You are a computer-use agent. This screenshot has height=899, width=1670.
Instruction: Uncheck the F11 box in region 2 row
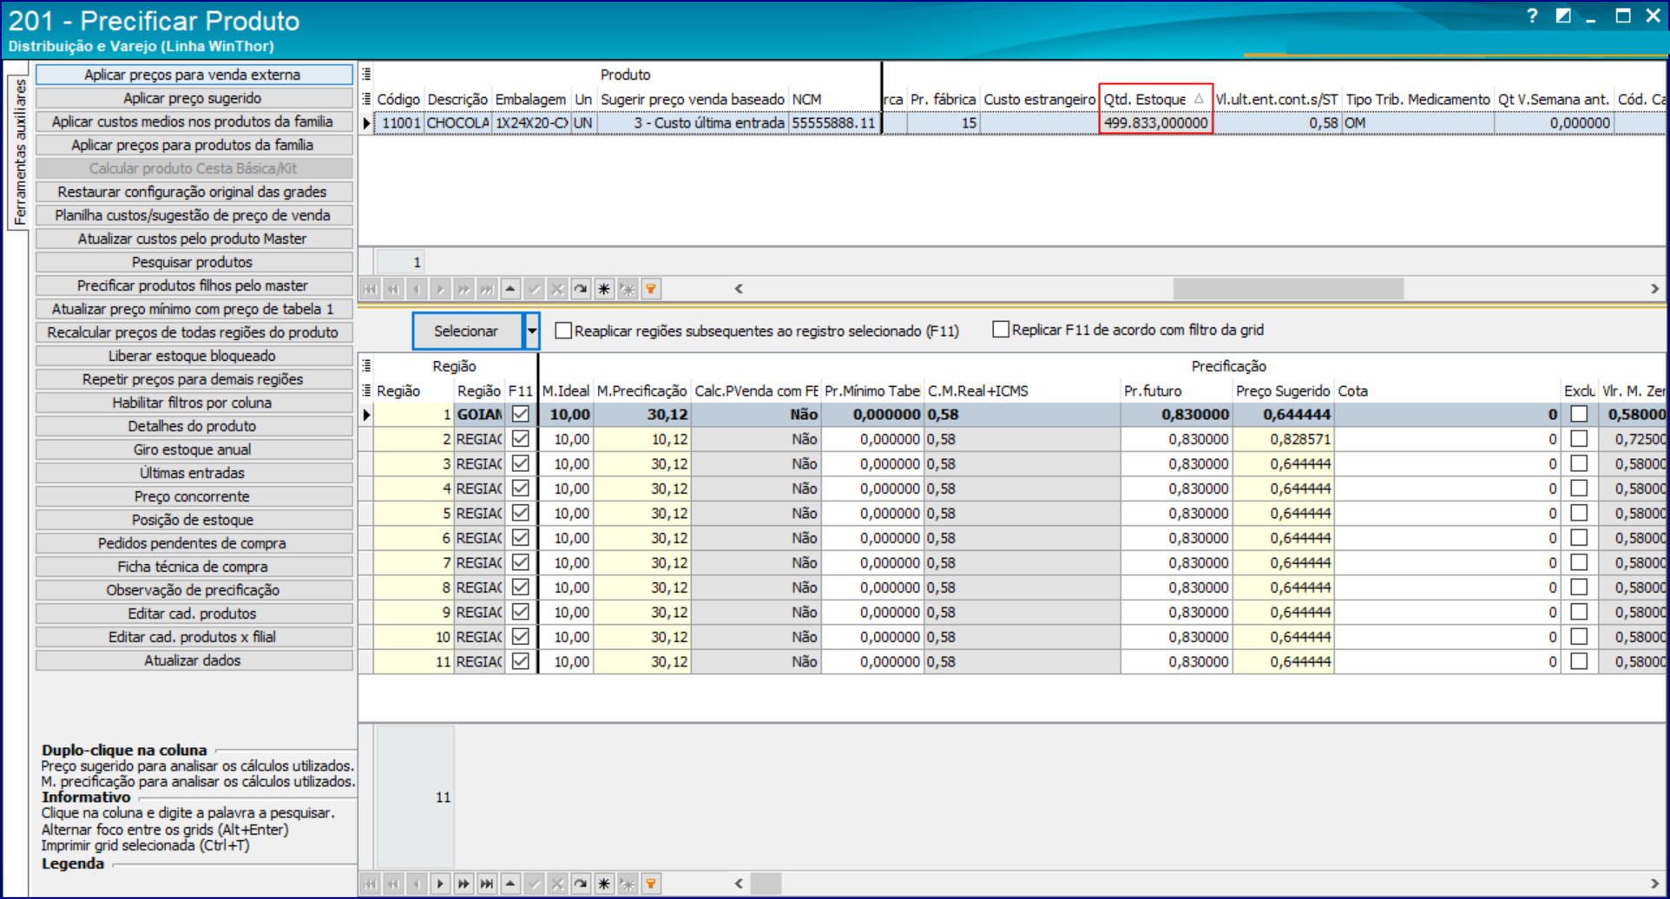(x=521, y=439)
